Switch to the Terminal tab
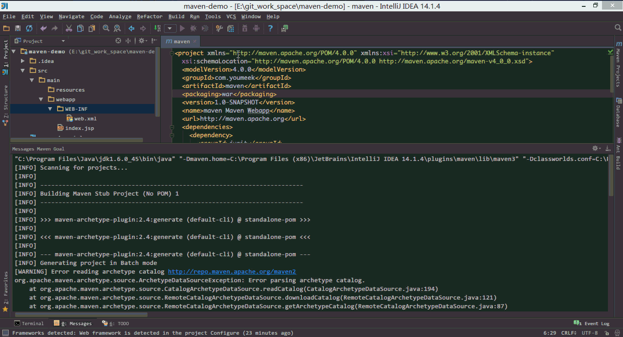The width and height of the screenshot is (623, 337). pos(29,323)
